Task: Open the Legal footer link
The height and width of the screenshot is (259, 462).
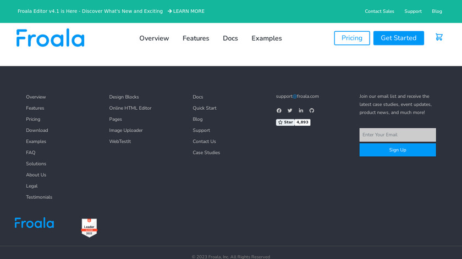Action: click(31, 186)
